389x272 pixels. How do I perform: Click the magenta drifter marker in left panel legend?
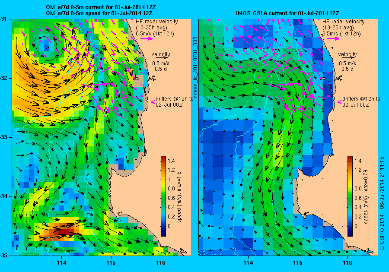(153, 102)
